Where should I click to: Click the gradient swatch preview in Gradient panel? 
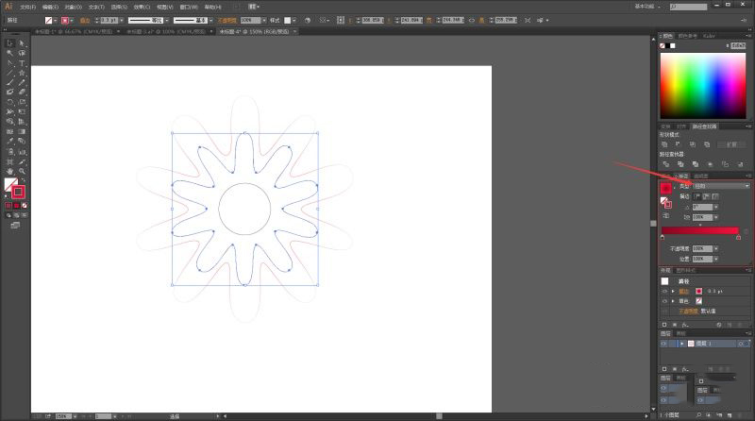pos(665,188)
